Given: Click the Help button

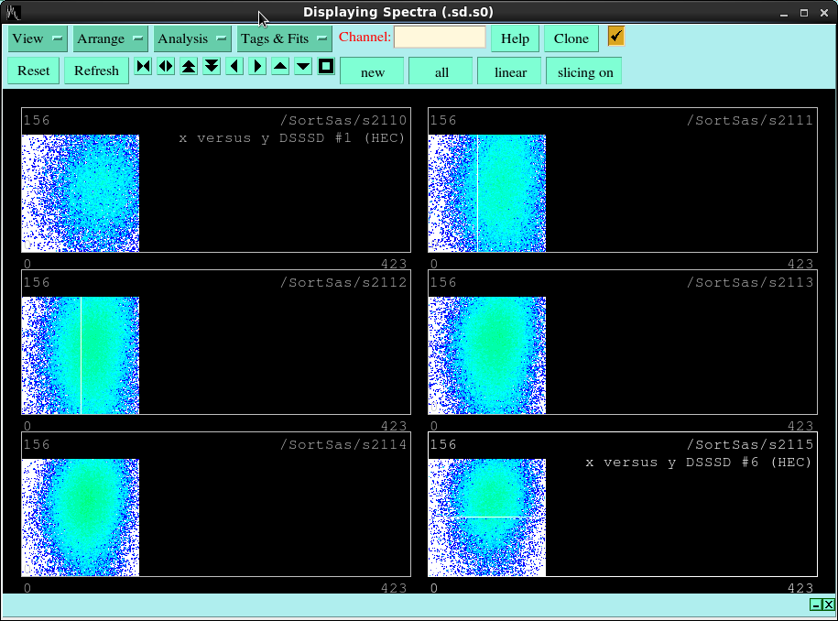Looking at the screenshot, I should [515, 38].
